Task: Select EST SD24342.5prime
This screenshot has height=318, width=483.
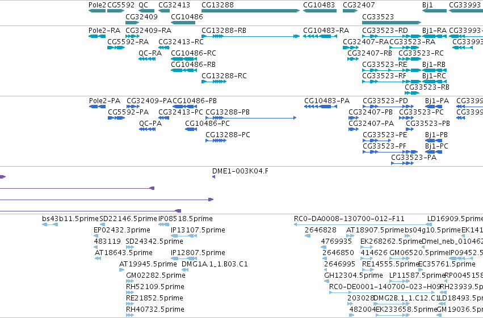Action: (130, 247)
